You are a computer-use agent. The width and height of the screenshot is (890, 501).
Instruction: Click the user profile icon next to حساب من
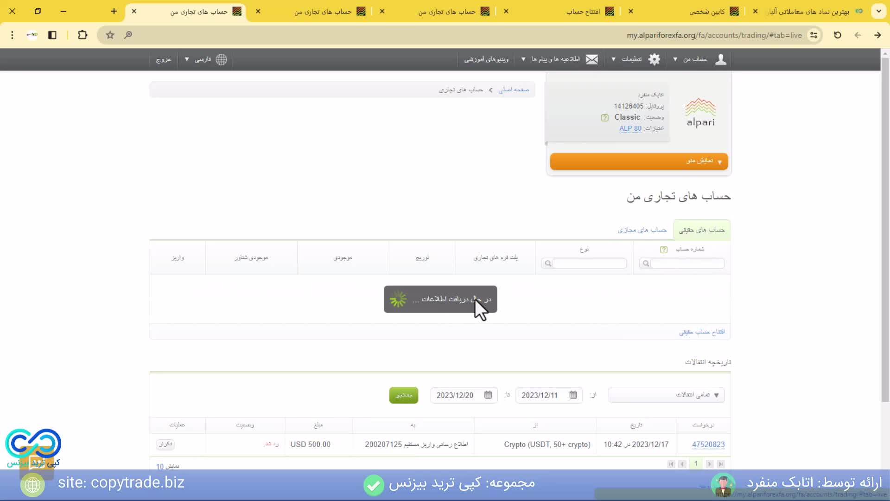721,59
